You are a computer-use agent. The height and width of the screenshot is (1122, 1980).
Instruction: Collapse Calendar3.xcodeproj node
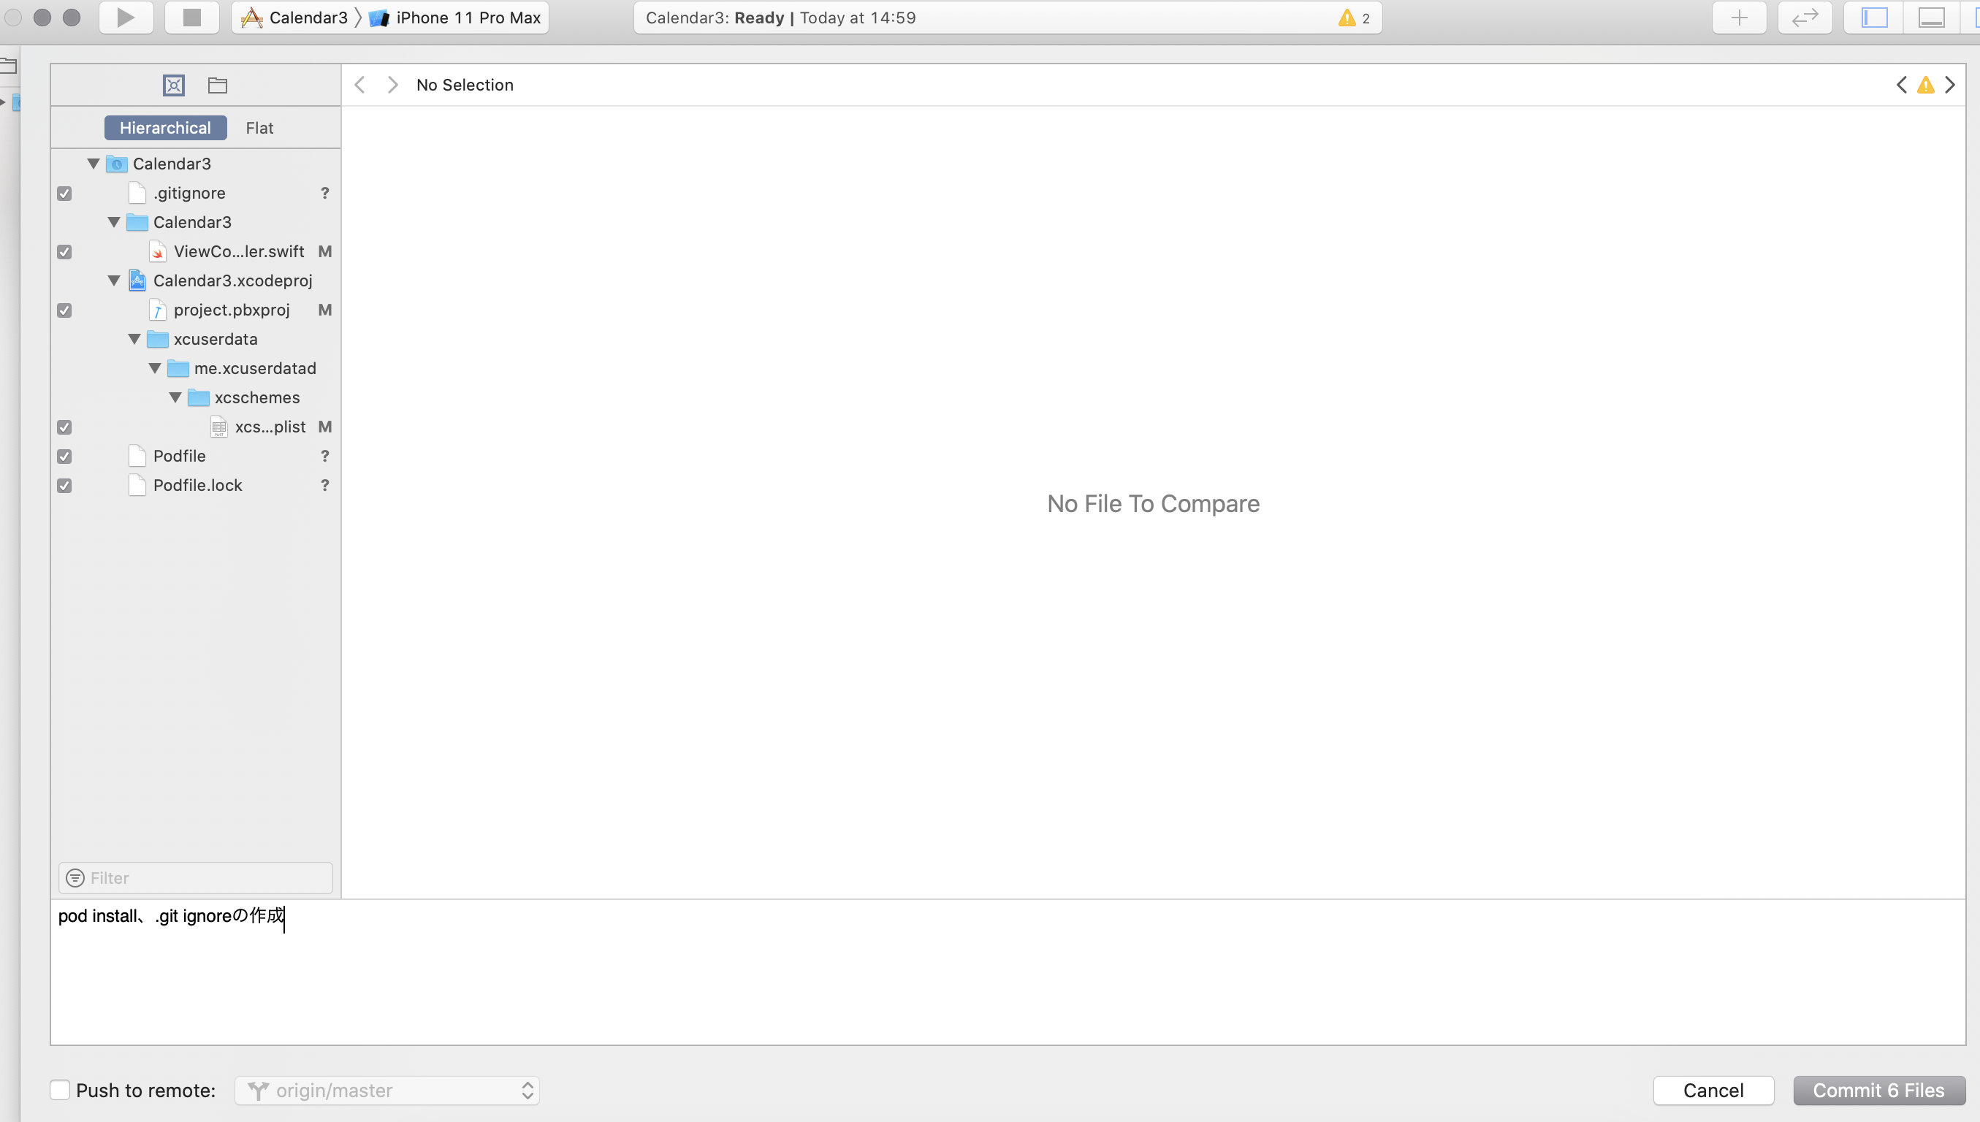(114, 280)
